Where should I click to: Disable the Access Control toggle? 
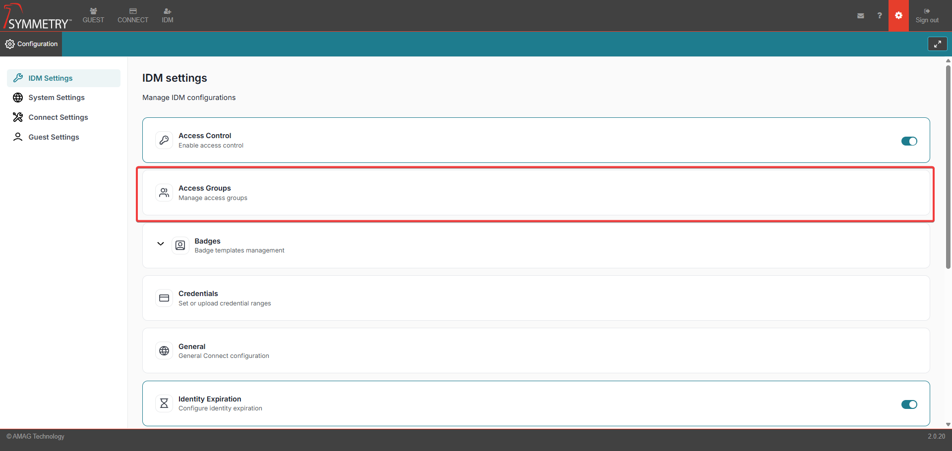pyautogui.click(x=909, y=141)
